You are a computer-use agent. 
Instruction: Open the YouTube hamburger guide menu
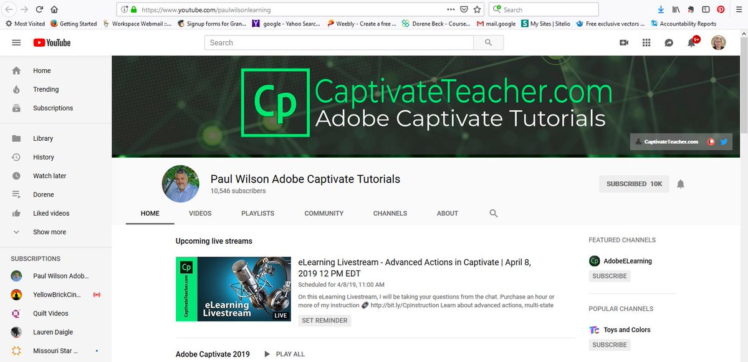click(16, 42)
